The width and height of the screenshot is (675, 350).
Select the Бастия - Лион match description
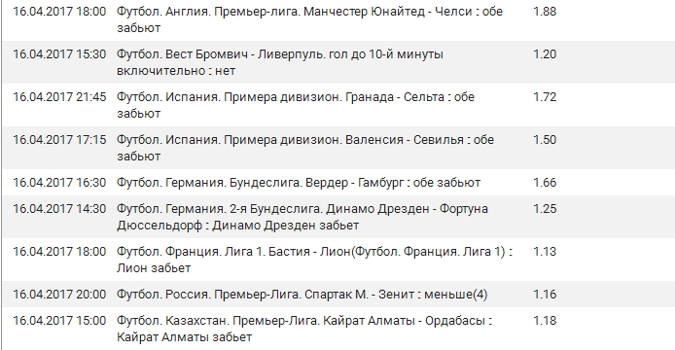tap(315, 260)
